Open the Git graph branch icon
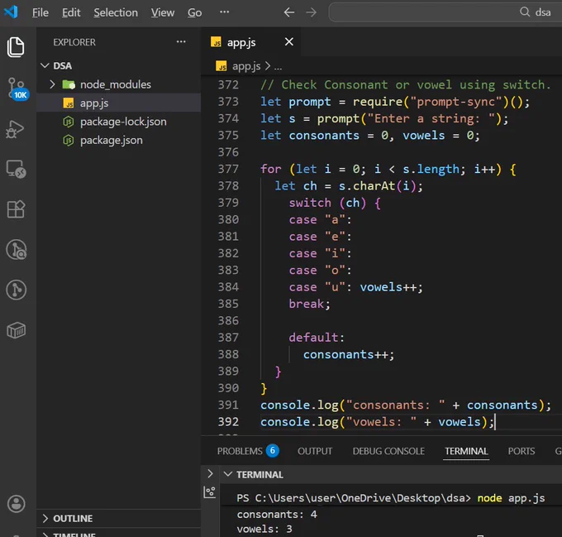 [17, 290]
